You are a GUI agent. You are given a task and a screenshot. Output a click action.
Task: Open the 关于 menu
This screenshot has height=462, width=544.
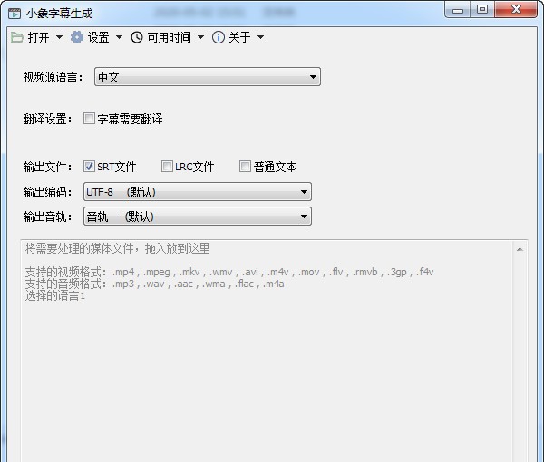pyautogui.click(x=238, y=37)
